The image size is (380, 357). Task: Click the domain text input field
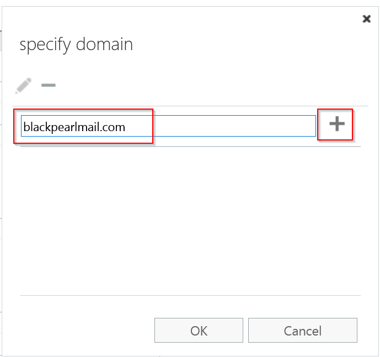tap(168, 126)
